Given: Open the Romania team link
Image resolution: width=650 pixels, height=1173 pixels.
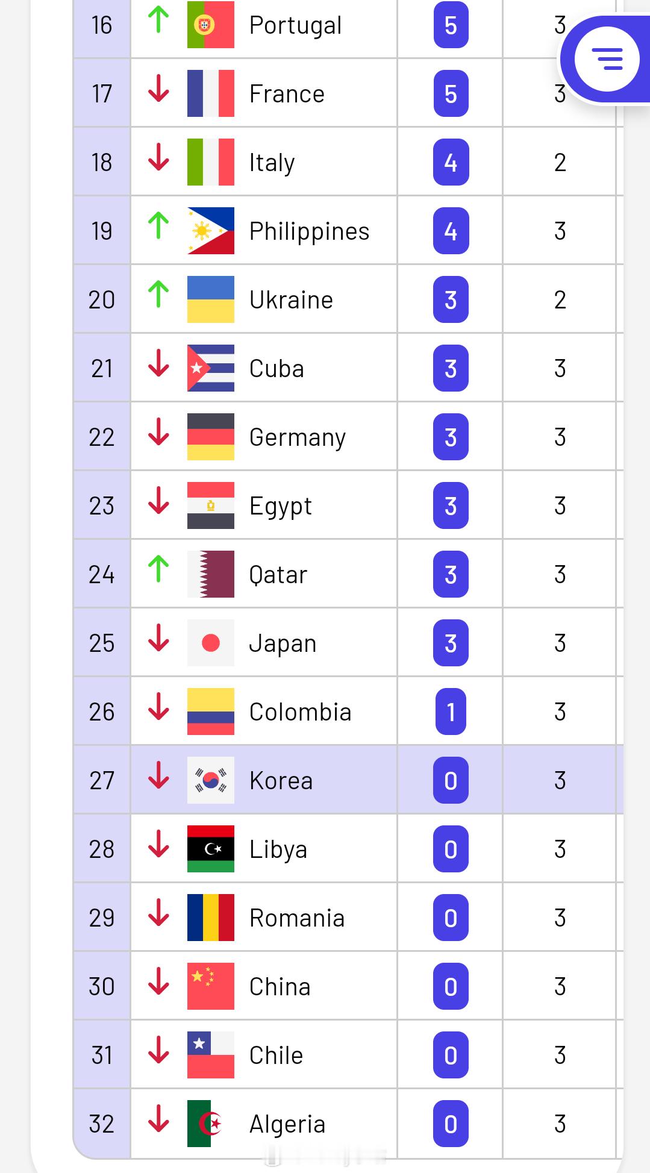Looking at the screenshot, I should point(297,918).
